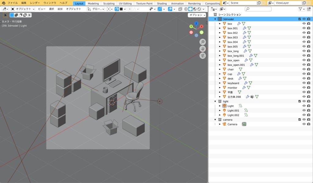Screen dimensions: 313x183
Task: Select the snapping magnet icon
Action: point(117,9)
